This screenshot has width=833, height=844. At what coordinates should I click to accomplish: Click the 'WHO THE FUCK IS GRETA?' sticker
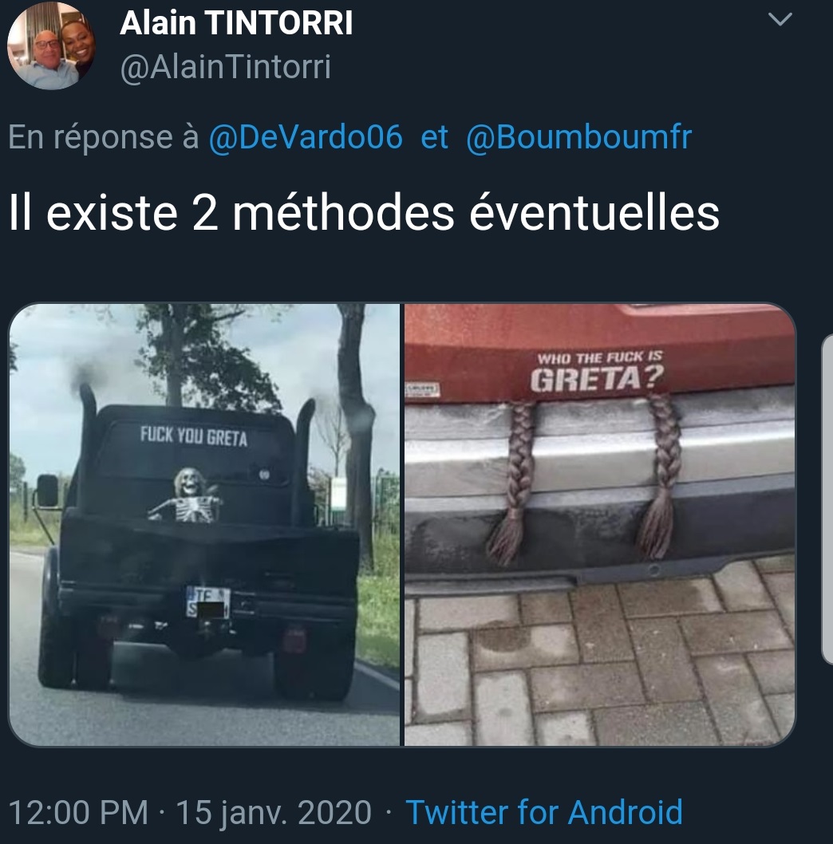(598, 372)
